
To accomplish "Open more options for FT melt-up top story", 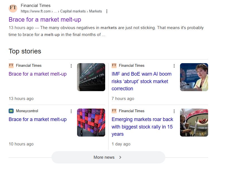I will point(71,66).
